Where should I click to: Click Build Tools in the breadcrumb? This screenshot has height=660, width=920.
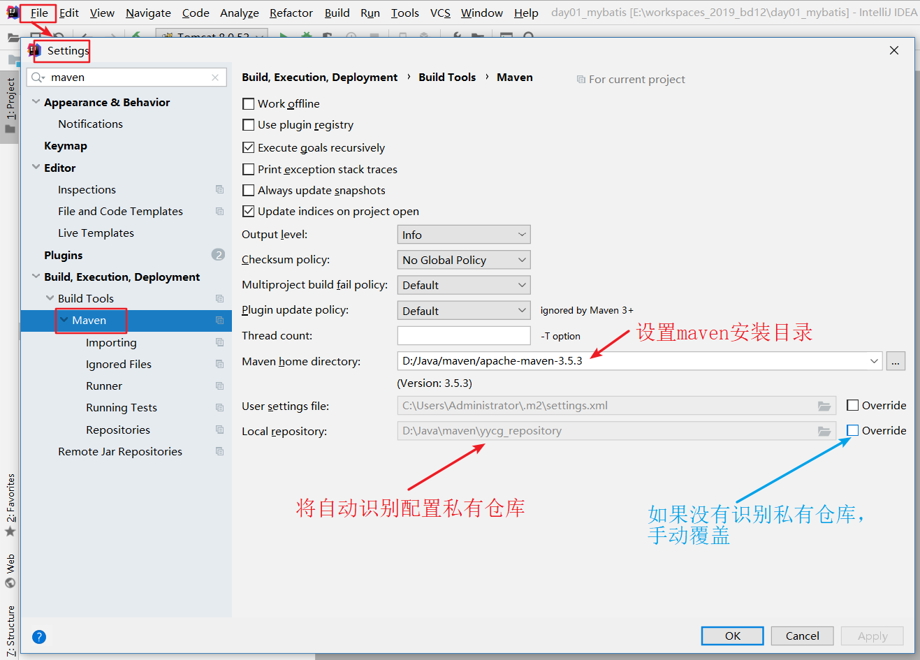pos(447,77)
